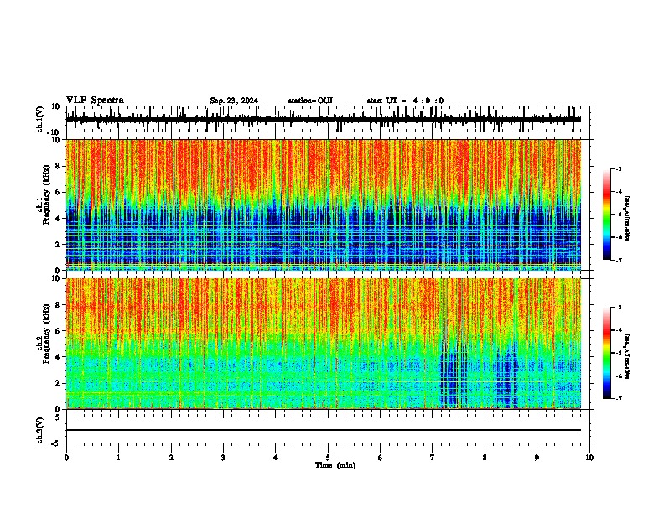Click the "8" kHz tick on ch.2 frequency axis
The height and width of the screenshot is (513, 664).
[x=58, y=305]
